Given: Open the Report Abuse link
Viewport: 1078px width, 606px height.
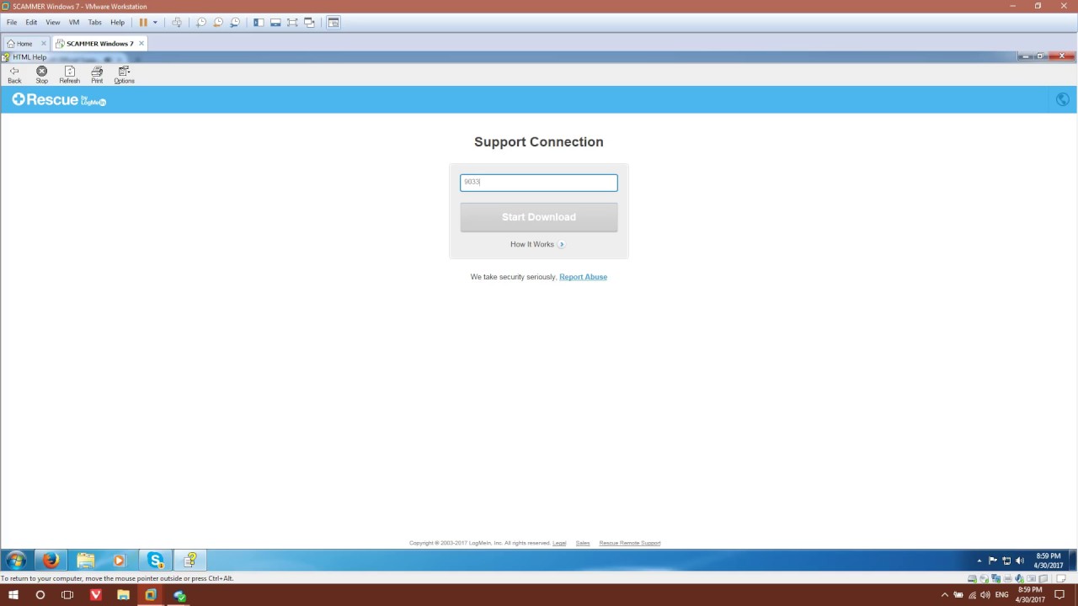Looking at the screenshot, I should pyautogui.click(x=583, y=276).
